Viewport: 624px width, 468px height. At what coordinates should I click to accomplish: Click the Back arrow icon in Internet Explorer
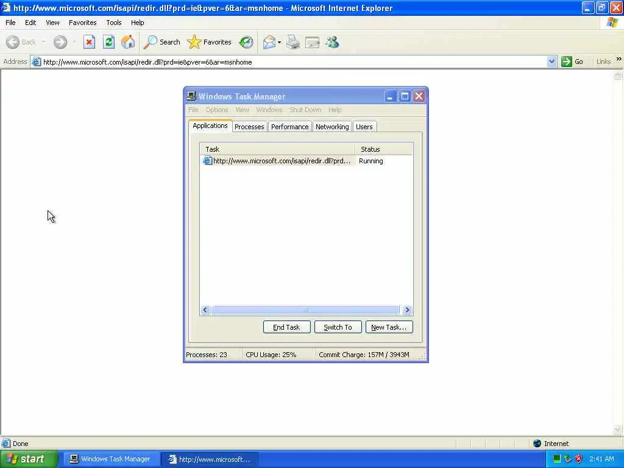(13, 42)
